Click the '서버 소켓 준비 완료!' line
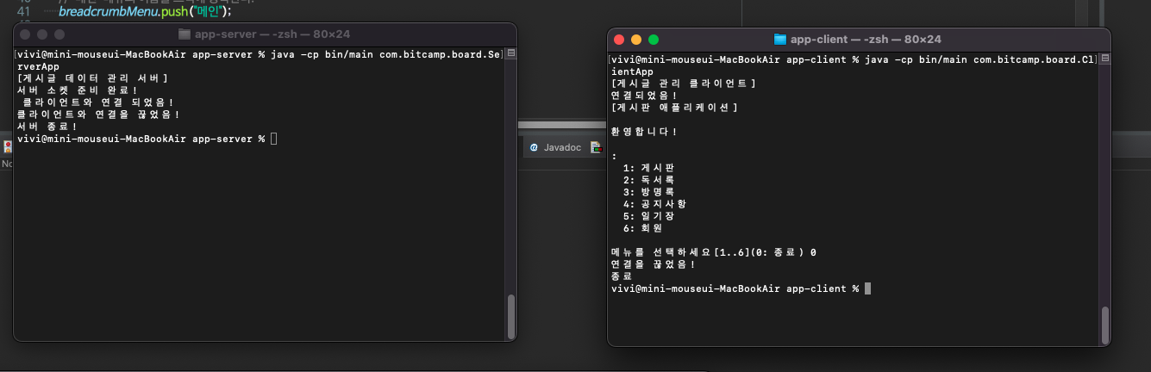 [78, 90]
